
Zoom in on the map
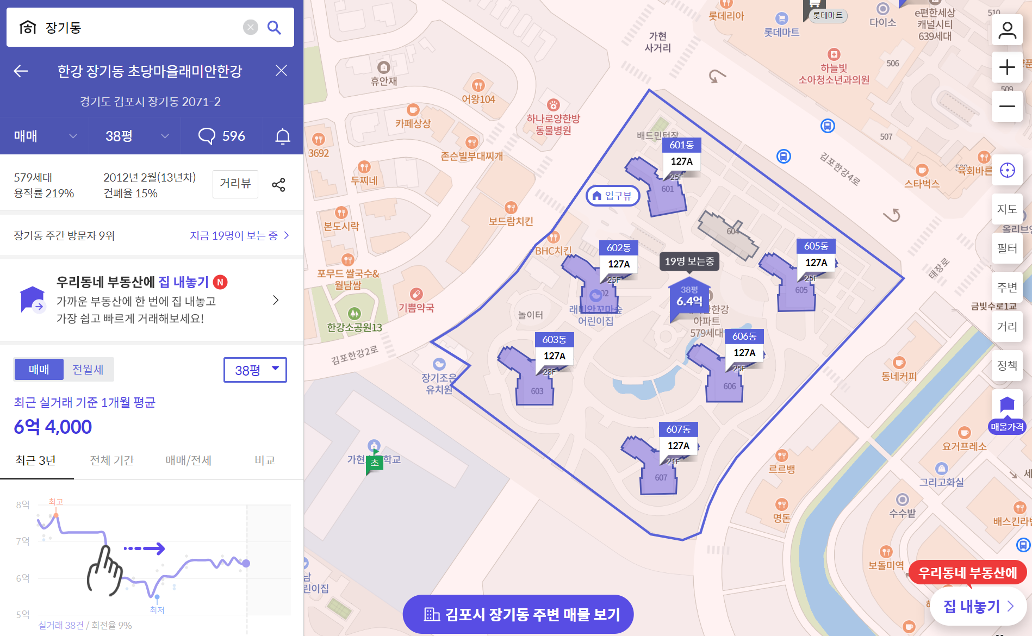pyautogui.click(x=1007, y=67)
